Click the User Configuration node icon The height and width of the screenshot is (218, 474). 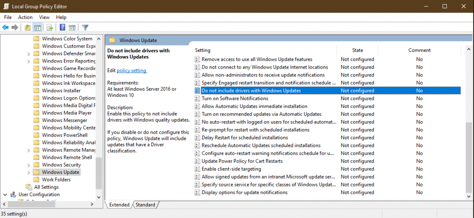click(x=13, y=194)
